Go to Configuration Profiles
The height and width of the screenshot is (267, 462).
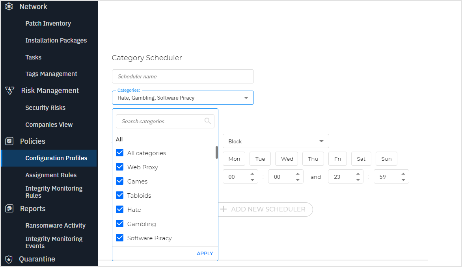click(56, 158)
